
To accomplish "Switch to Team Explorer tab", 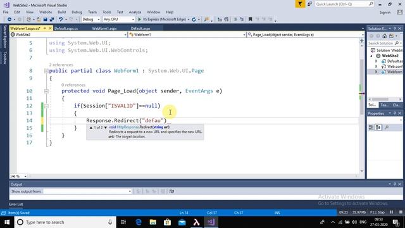I will 384,105.
